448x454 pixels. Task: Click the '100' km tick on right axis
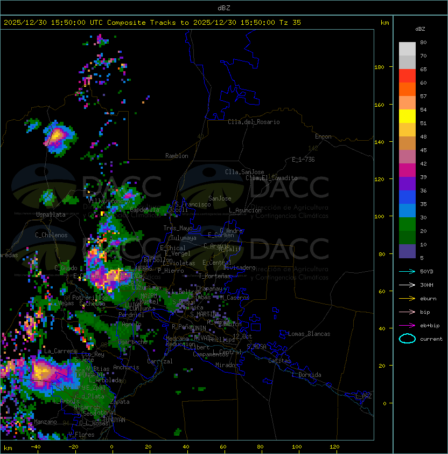click(379, 217)
